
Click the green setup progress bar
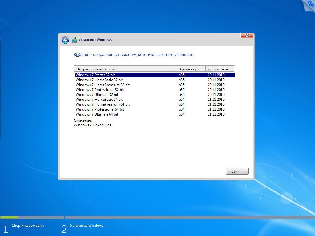point(9,217)
